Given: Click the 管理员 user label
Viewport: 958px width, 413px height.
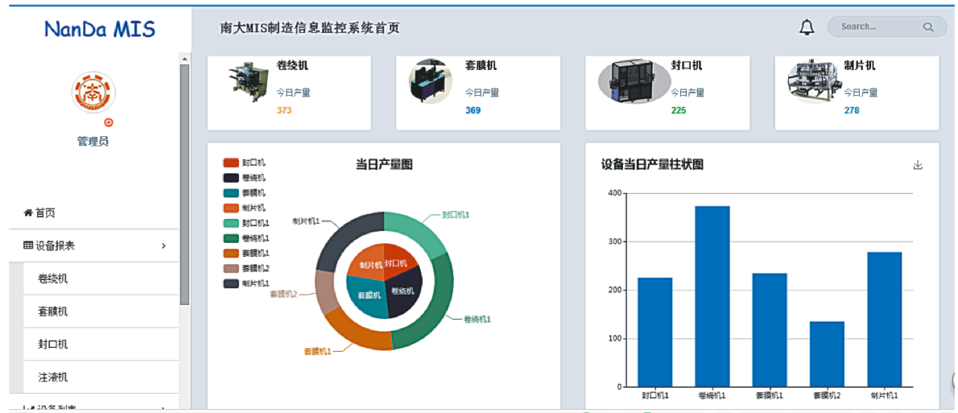Looking at the screenshot, I should pos(93,142).
